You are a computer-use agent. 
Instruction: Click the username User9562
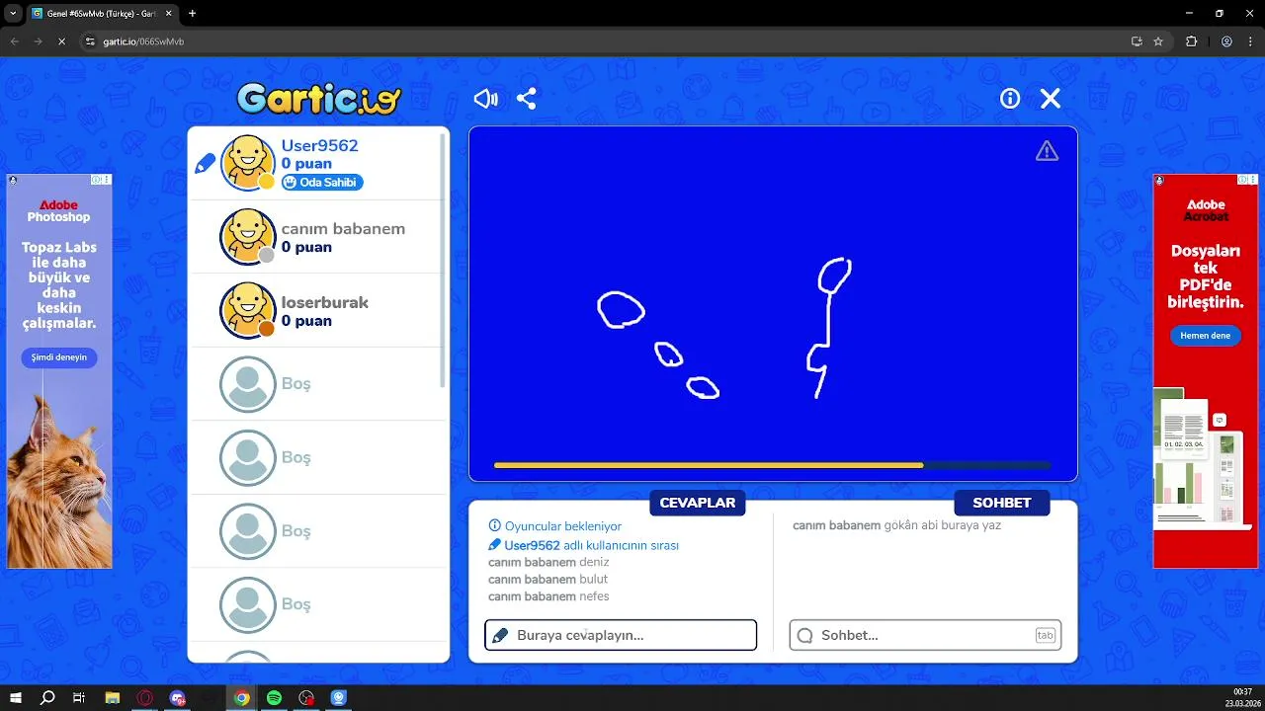pos(319,145)
